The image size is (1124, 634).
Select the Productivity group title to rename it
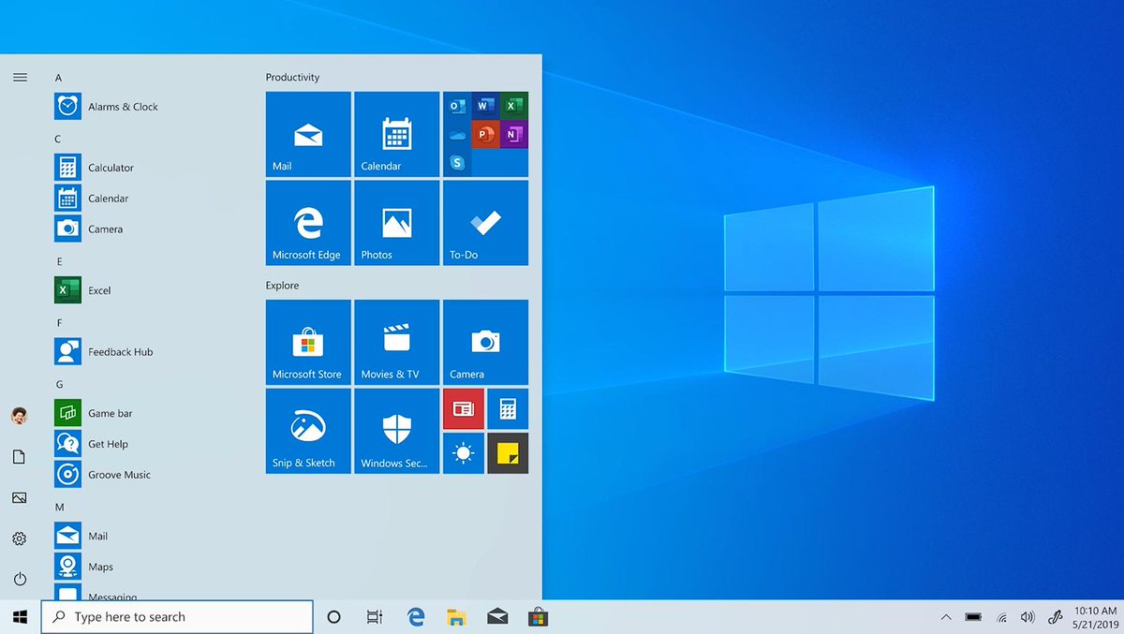point(290,77)
